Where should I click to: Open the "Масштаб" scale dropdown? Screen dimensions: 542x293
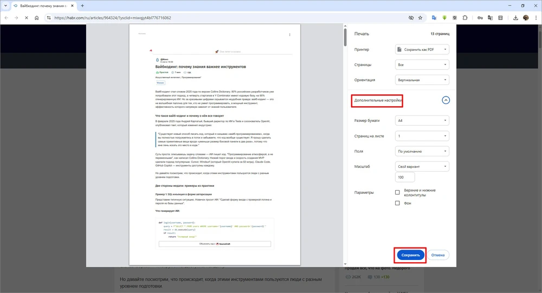click(x=422, y=167)
